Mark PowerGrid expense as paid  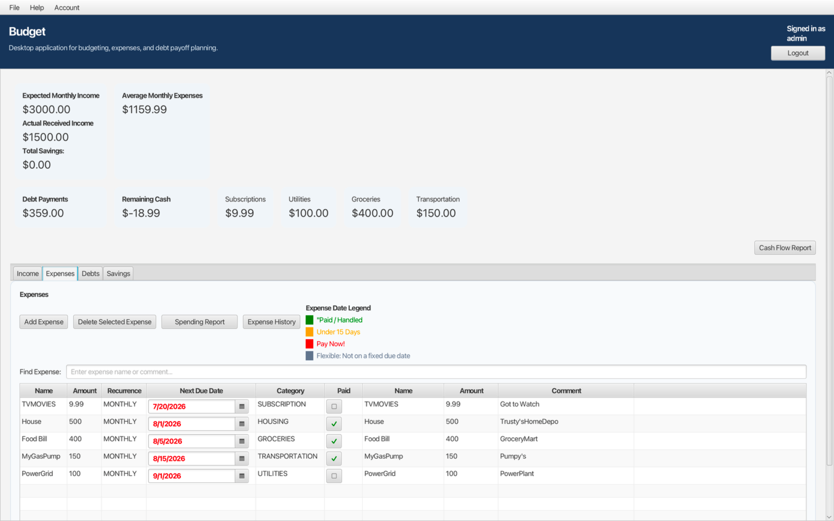(x=334, y=476)
